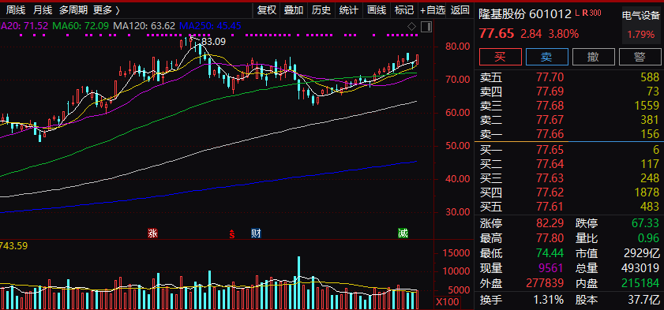
Task: Click the red 买 buy button
Action: click(x=500, y=57)
